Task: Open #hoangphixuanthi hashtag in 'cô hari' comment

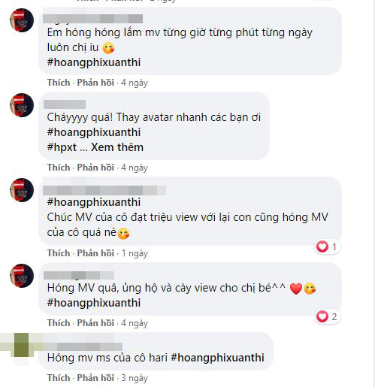Action: pos(217,358)
